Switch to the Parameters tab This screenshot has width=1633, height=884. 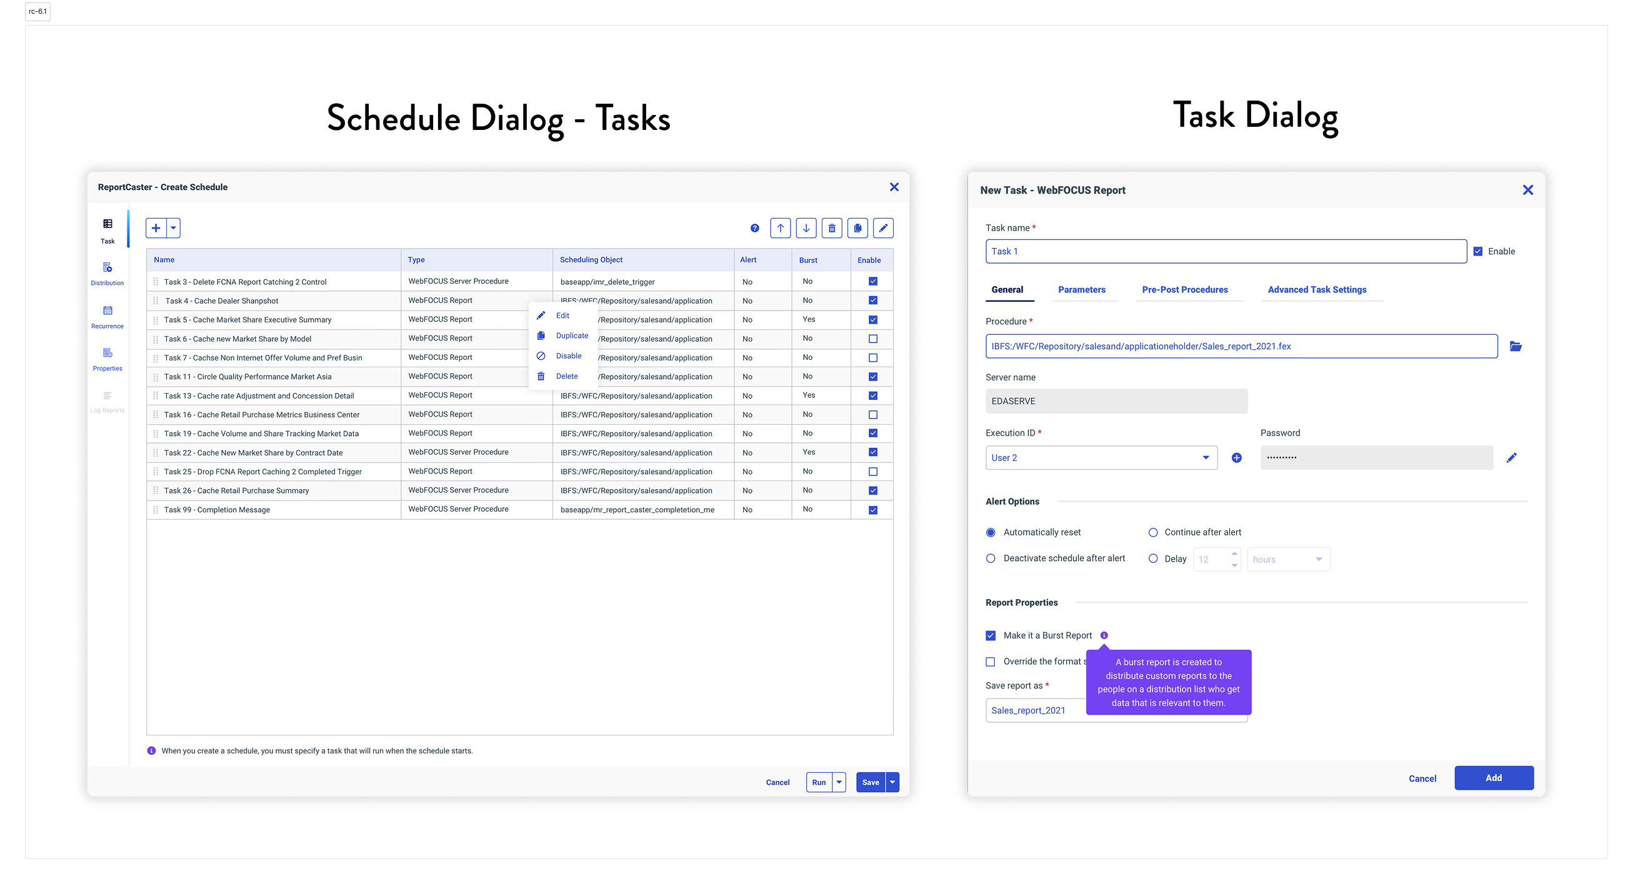point(1082,290)
